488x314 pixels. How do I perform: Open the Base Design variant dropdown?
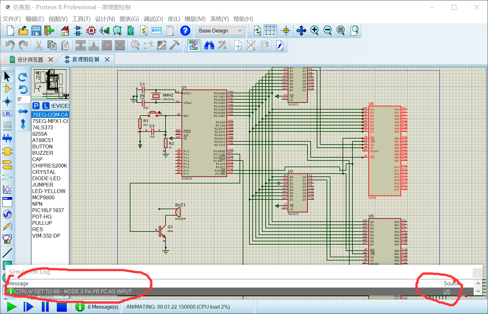[x=221, y=31]
